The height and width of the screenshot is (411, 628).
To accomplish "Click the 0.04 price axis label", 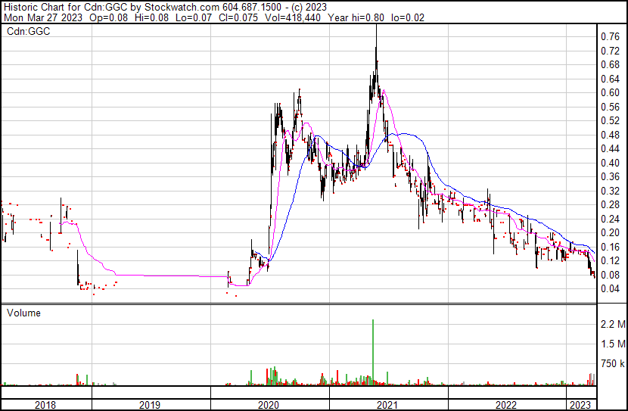I will pos(610,288).
